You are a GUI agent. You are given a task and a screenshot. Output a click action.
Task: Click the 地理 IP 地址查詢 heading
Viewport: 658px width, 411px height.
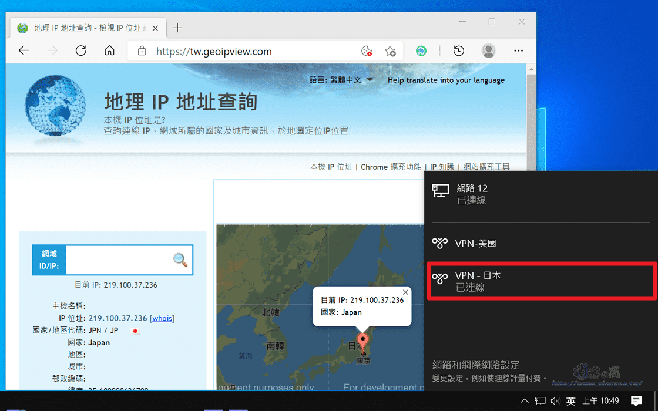(180, 102)
